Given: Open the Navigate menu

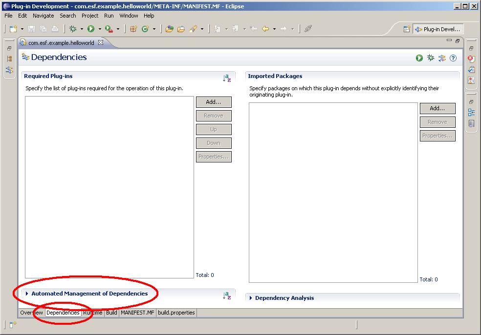Looking at the screenshot, I should pos(43,16).
